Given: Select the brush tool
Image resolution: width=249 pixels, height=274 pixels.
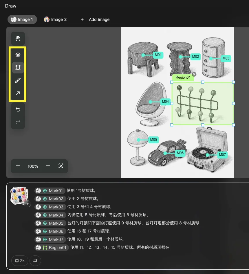Looking at the screenshot, I should (x=18, y=80).
